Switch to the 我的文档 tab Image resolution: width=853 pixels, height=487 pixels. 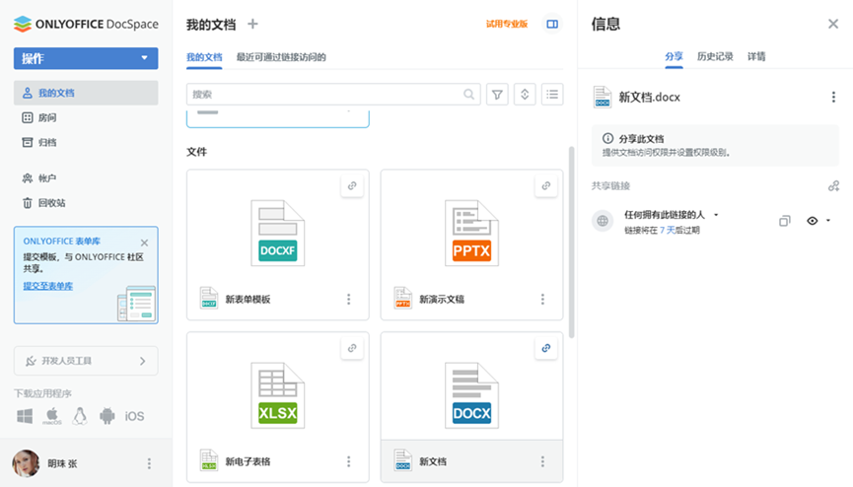coord(204,57)
